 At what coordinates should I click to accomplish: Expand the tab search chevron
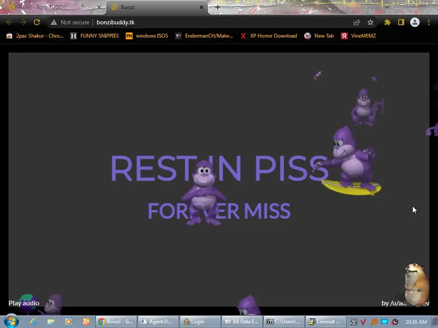click(387, 7)
